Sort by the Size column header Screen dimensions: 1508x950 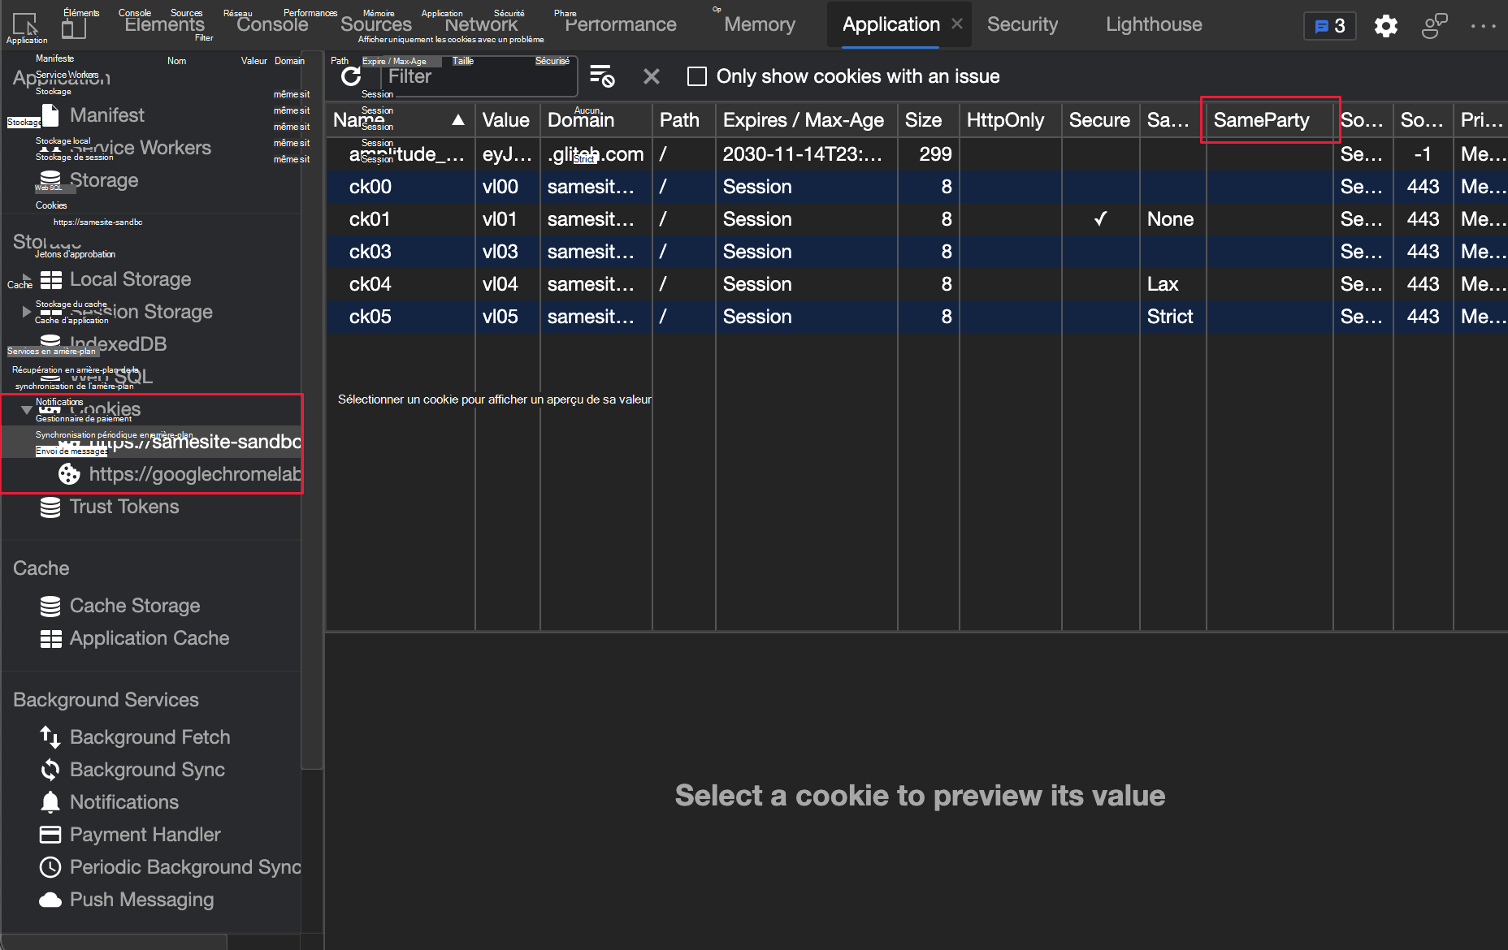pos(928,120)
